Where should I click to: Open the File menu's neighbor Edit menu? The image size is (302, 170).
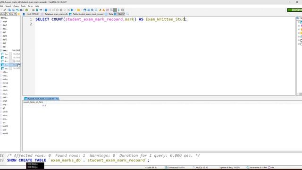point(1,6)
